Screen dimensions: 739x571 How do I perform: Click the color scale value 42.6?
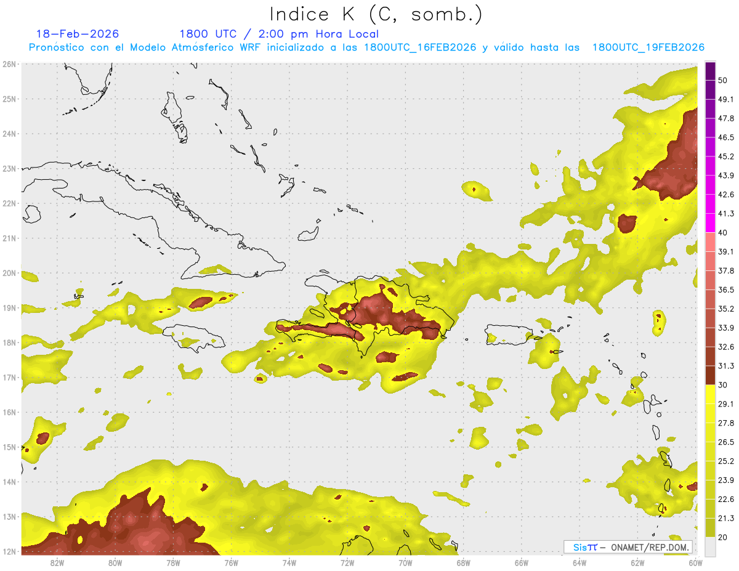point(725,195)
